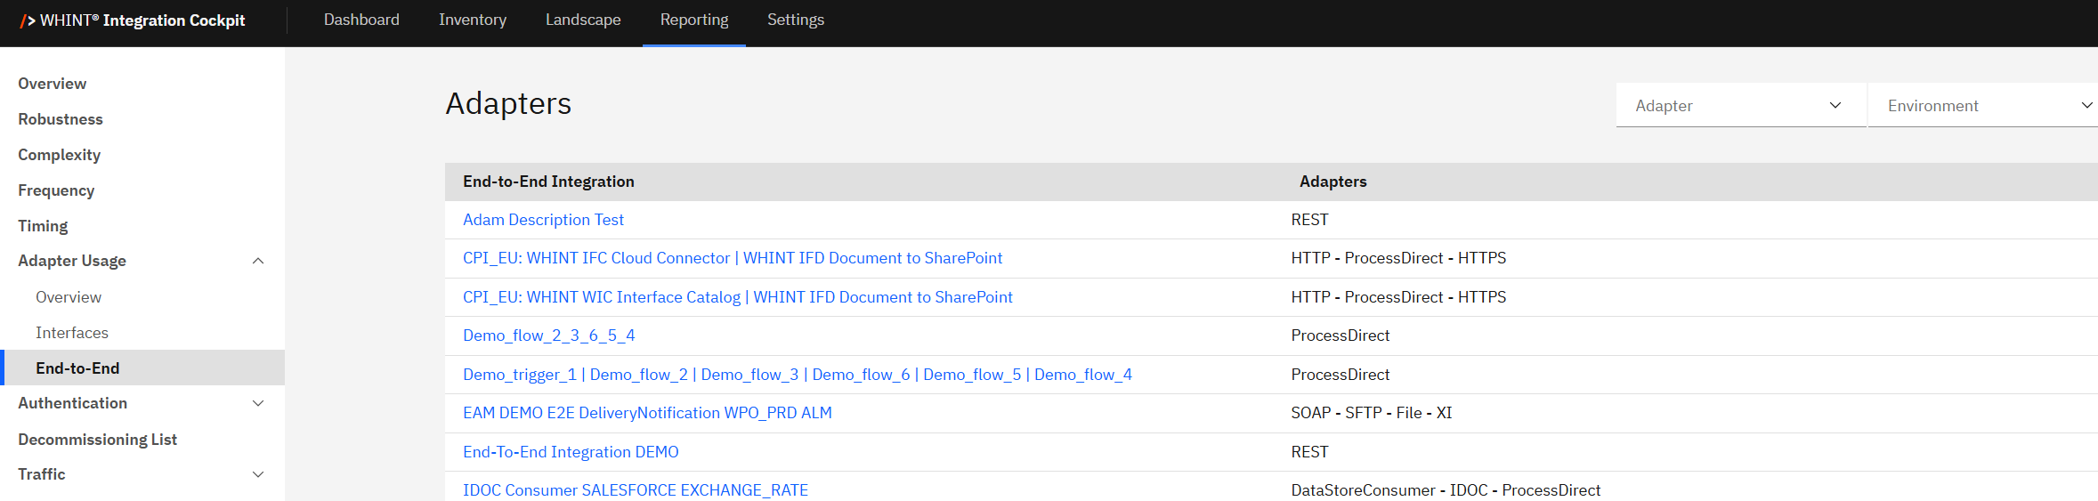Open the Decommissioning List
Screen dimensions: 2098x501
tap(97, 440)
